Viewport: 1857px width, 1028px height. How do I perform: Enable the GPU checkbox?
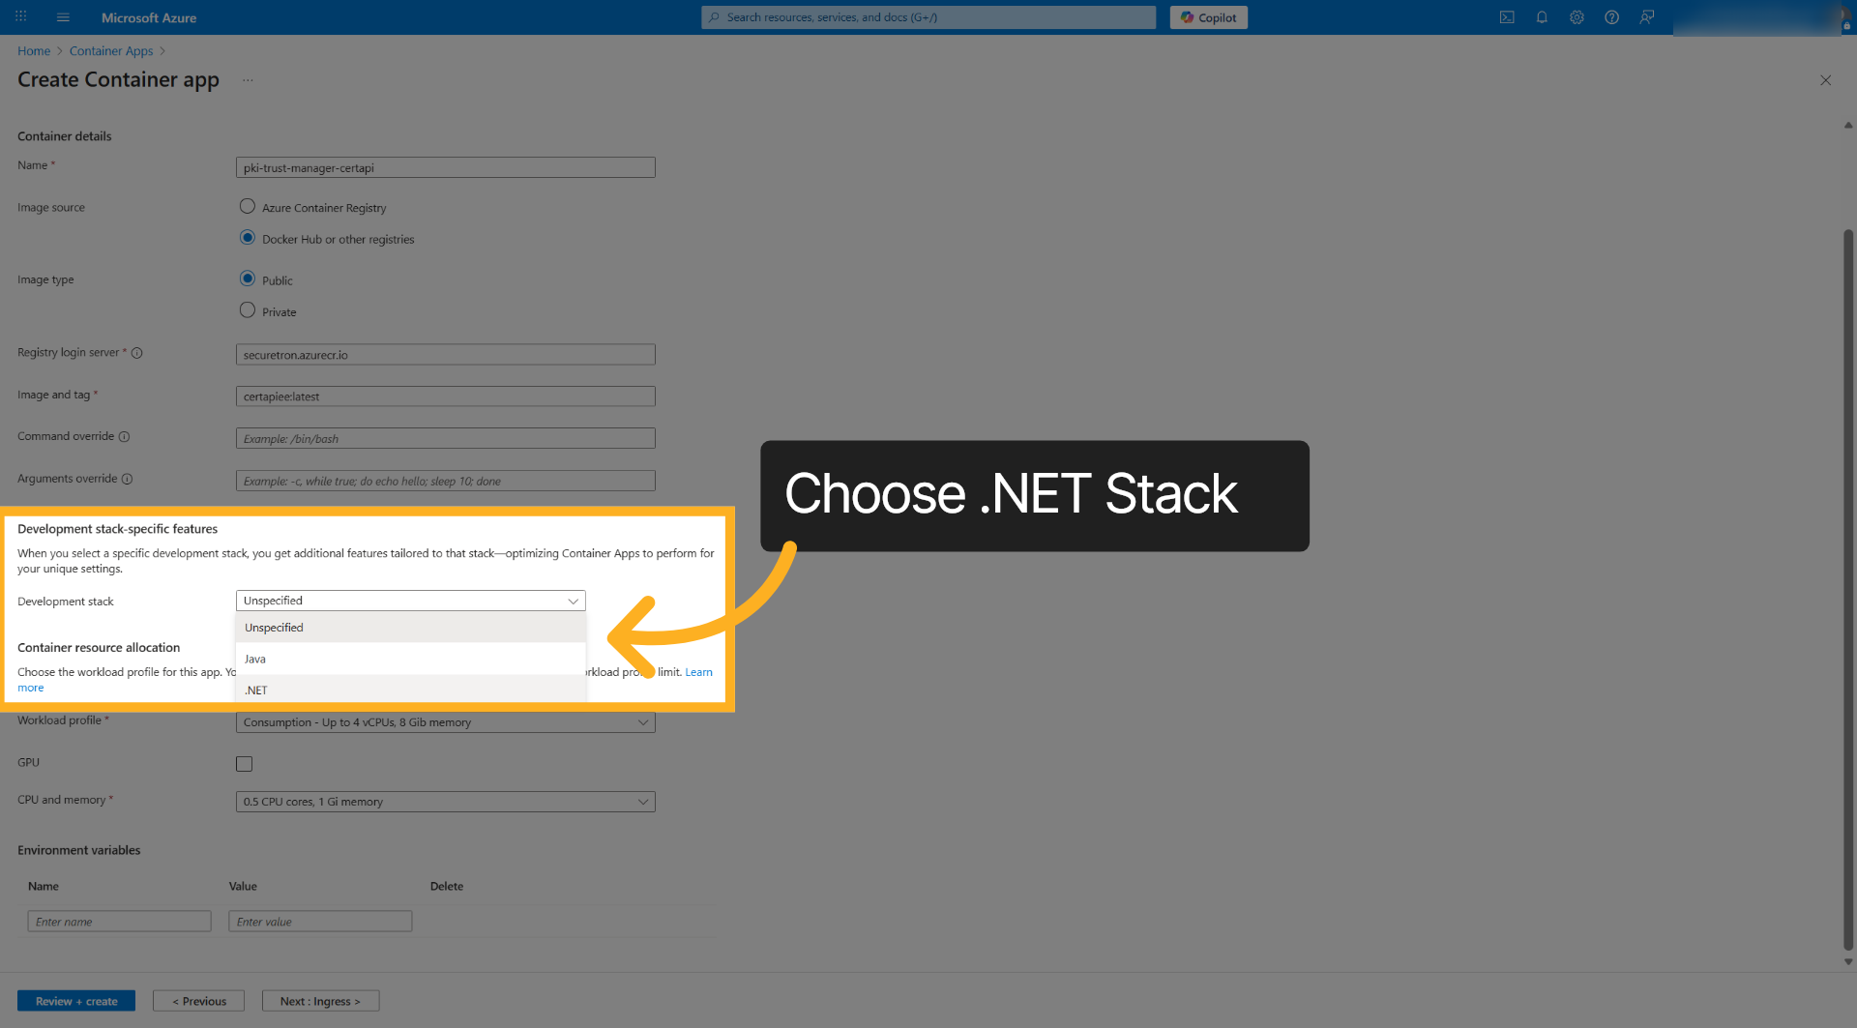click(244, 763)
